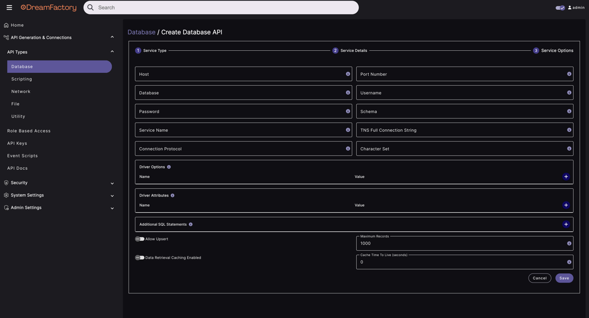Open the hamburger menu icon
Viewport: 589px width, 318px height.
tap(9, 8)
